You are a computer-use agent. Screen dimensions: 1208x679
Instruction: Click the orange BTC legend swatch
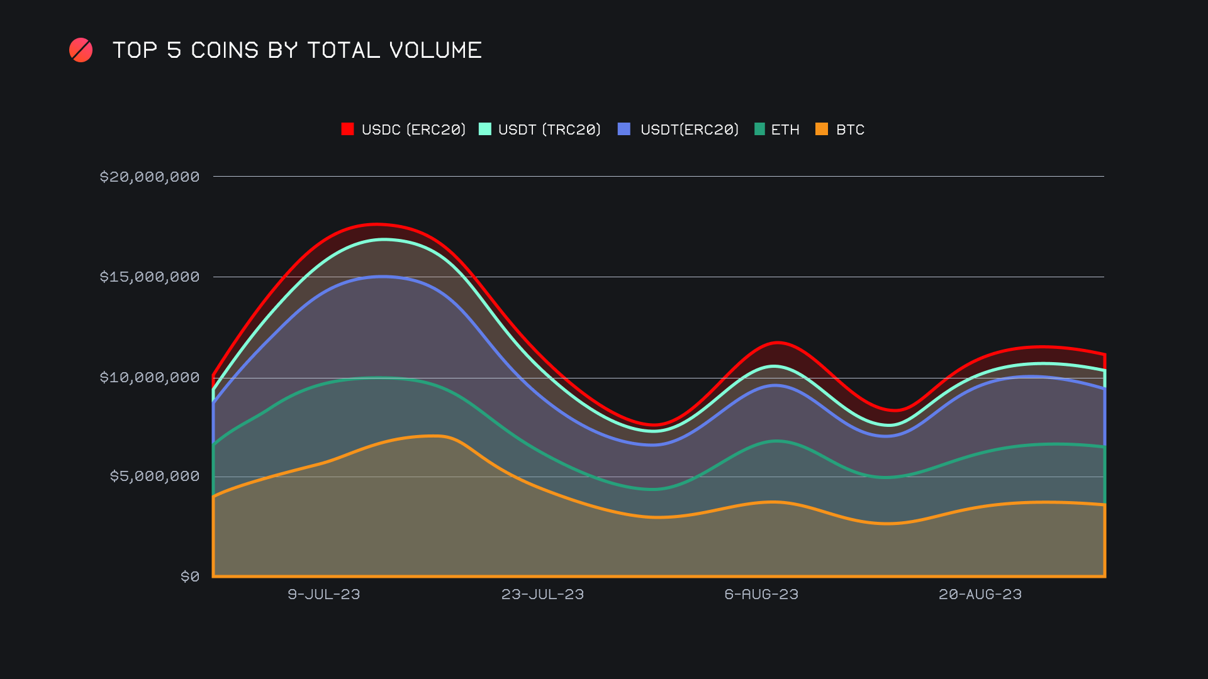pyautogui.click(x=822, y=129)
